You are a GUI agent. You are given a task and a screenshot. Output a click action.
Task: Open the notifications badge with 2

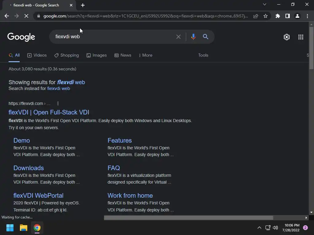pyautogui.click(x=305, y=228)
